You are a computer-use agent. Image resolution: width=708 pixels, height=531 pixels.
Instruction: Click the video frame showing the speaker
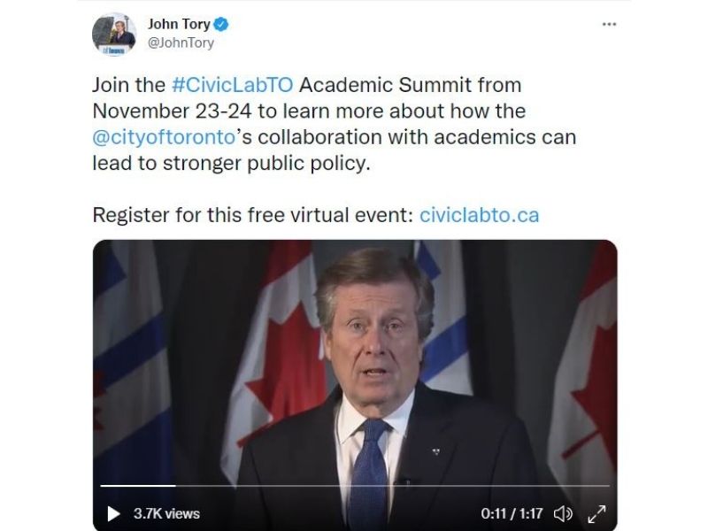coord(355,361)
